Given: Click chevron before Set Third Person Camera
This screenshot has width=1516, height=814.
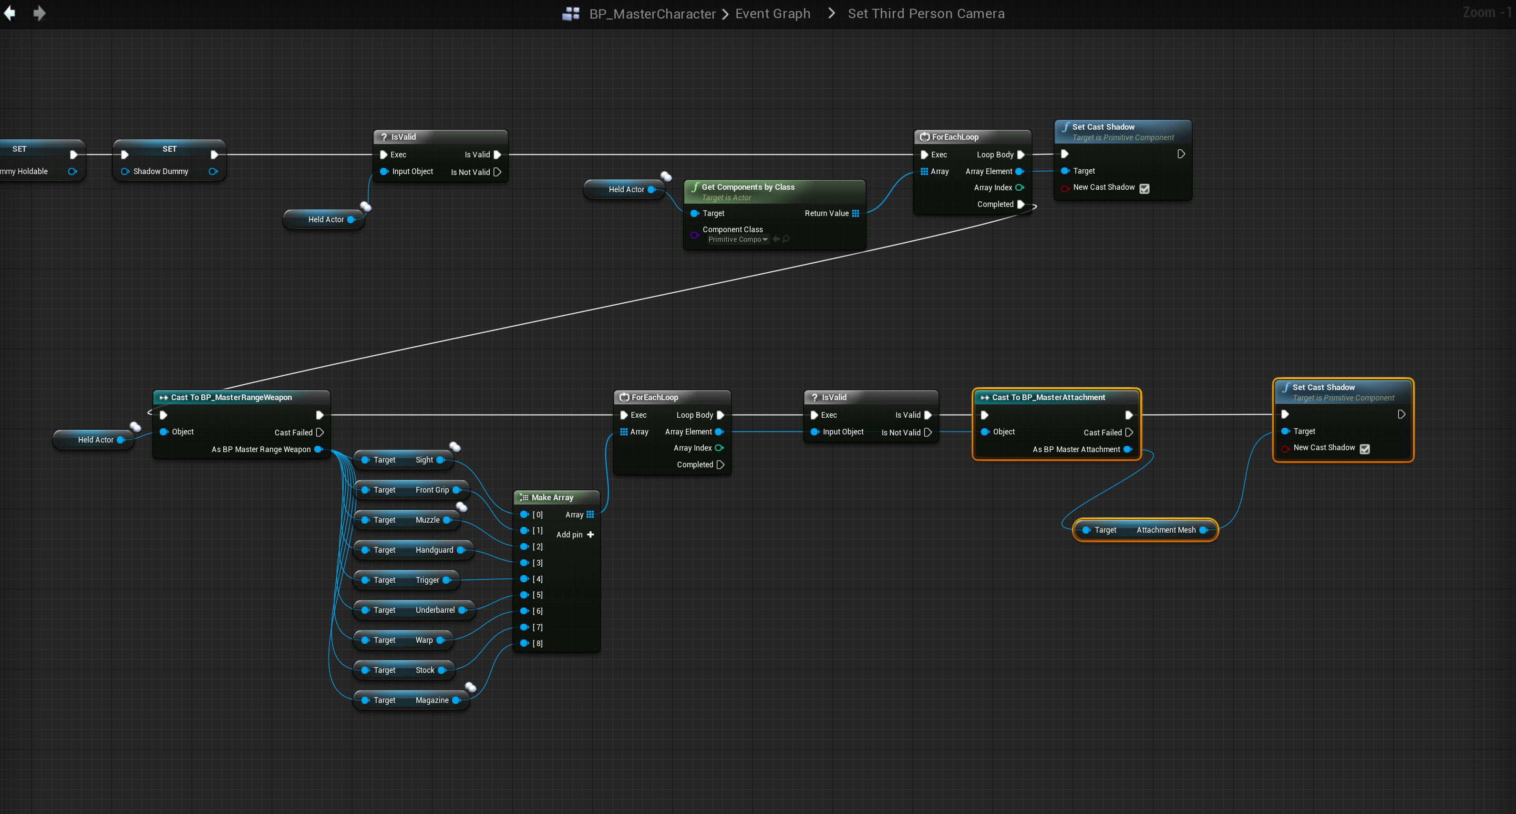Looking at the screenshot, I should [x=831, y=13].
